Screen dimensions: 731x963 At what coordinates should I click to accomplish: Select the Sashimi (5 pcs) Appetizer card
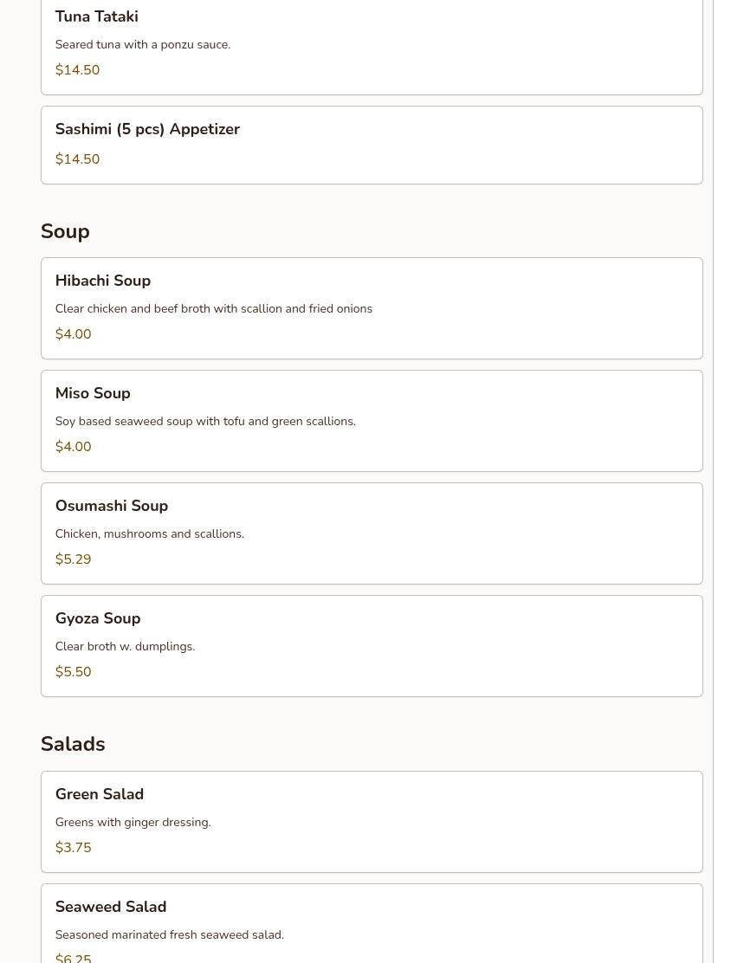pyautogui.click(x=372, y=145)
